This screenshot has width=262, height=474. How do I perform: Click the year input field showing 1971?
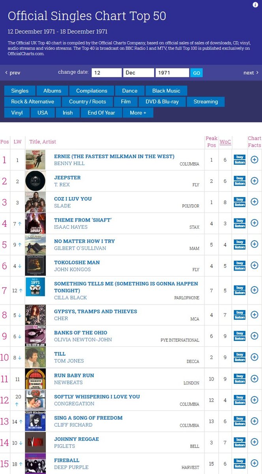(172, 73)
